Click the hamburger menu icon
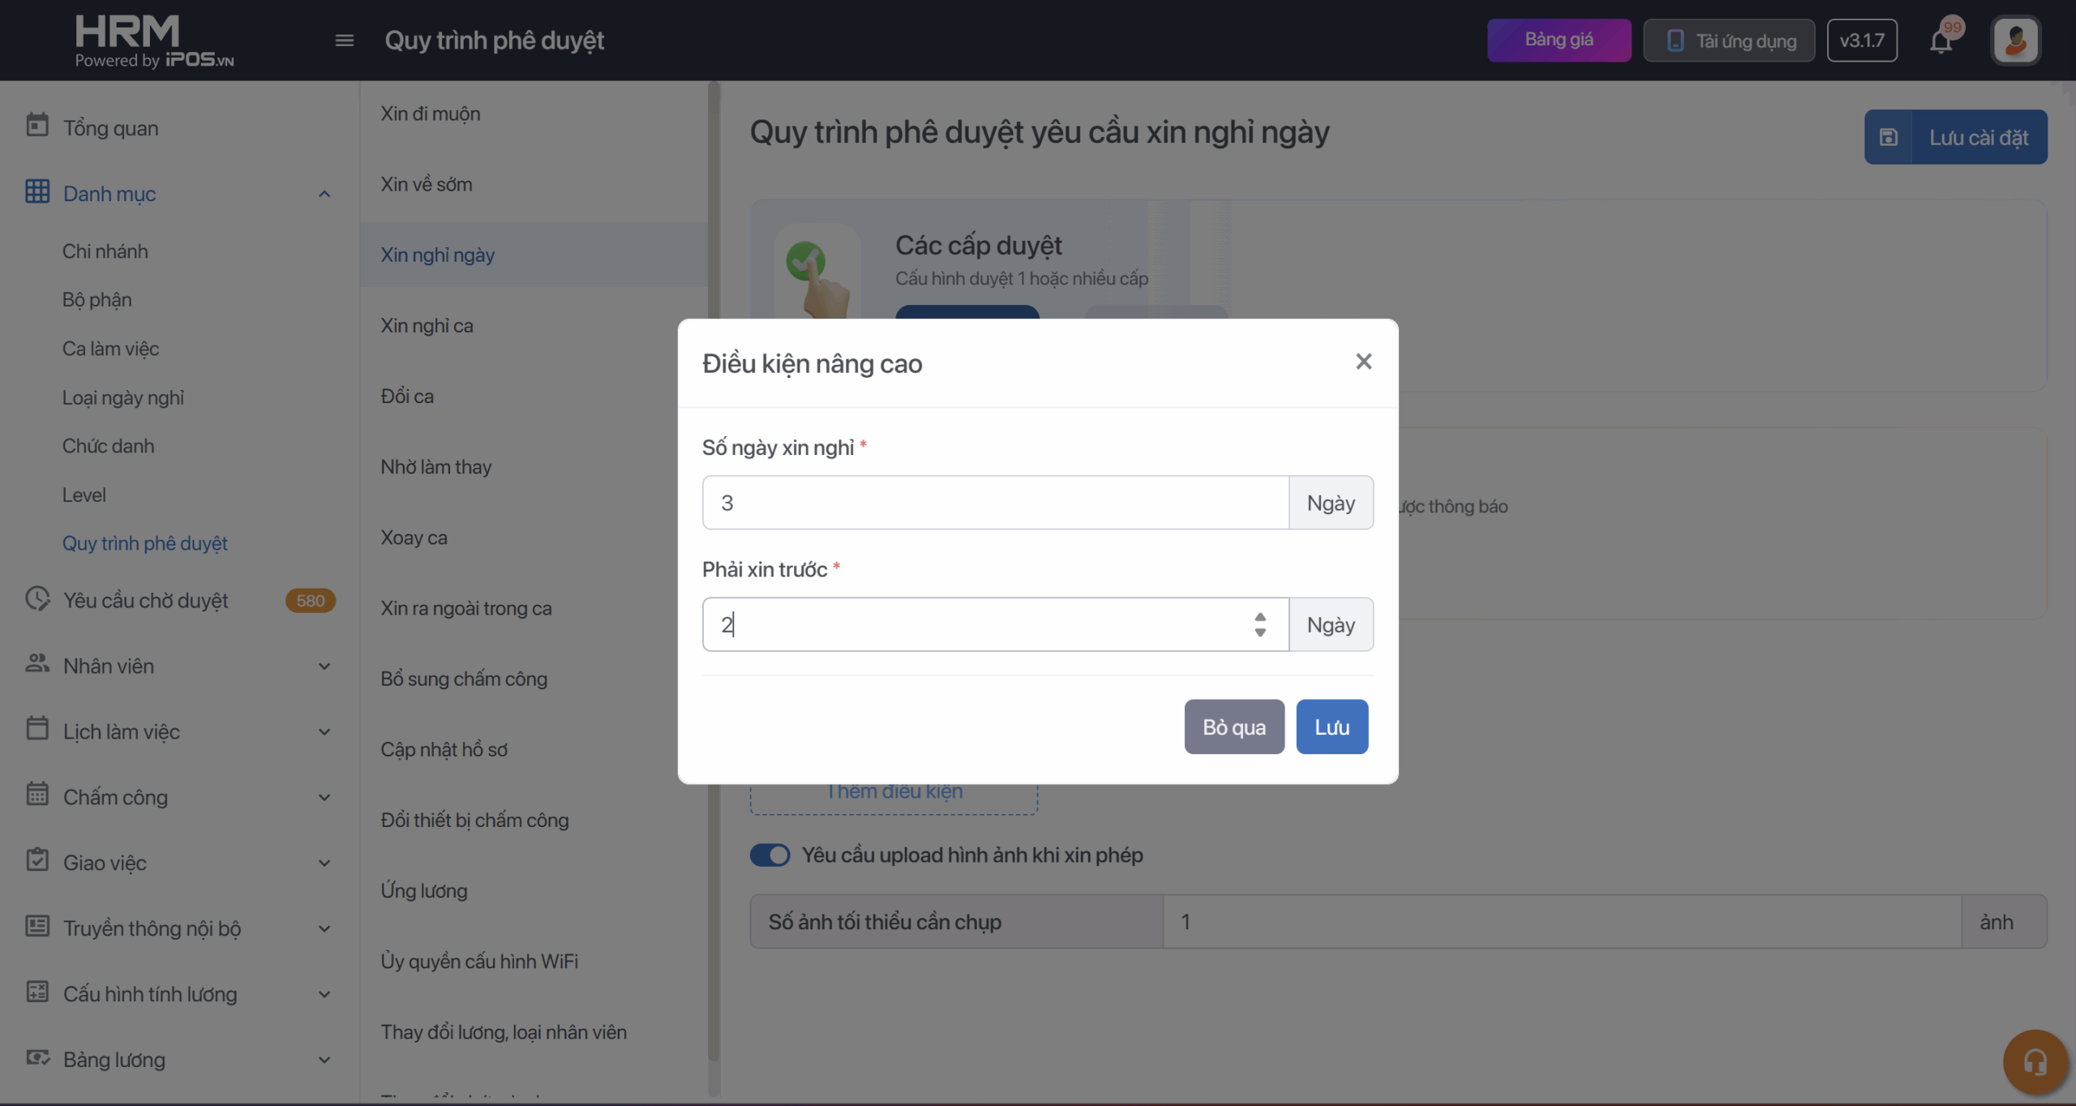This screenshot has height=1106, width=2076. [345, 41]
